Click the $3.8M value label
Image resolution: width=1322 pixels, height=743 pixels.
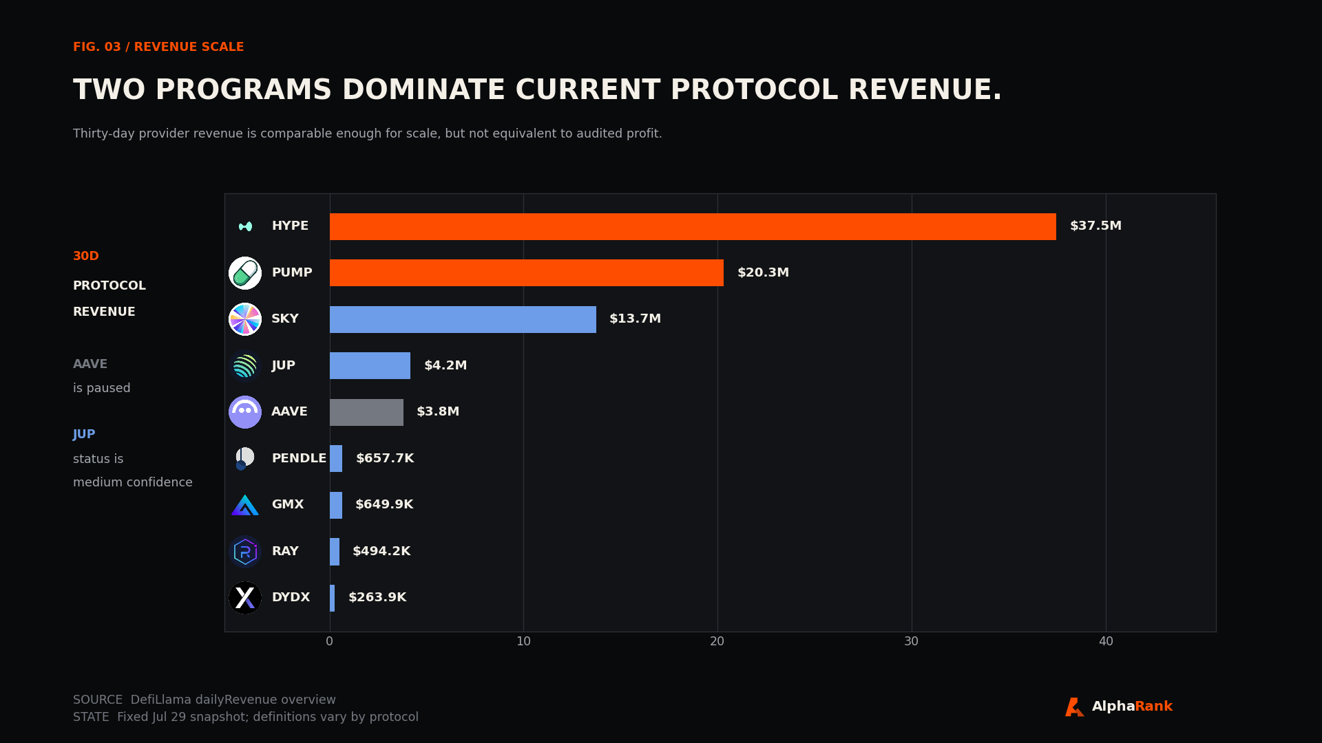tap(438, 411)
